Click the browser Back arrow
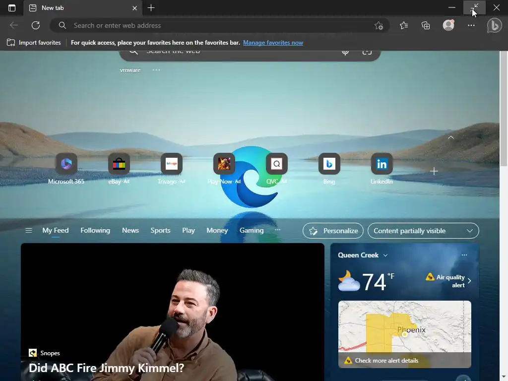Image resolution: width=508 pixels, height=381 pixels. (13, 25)
